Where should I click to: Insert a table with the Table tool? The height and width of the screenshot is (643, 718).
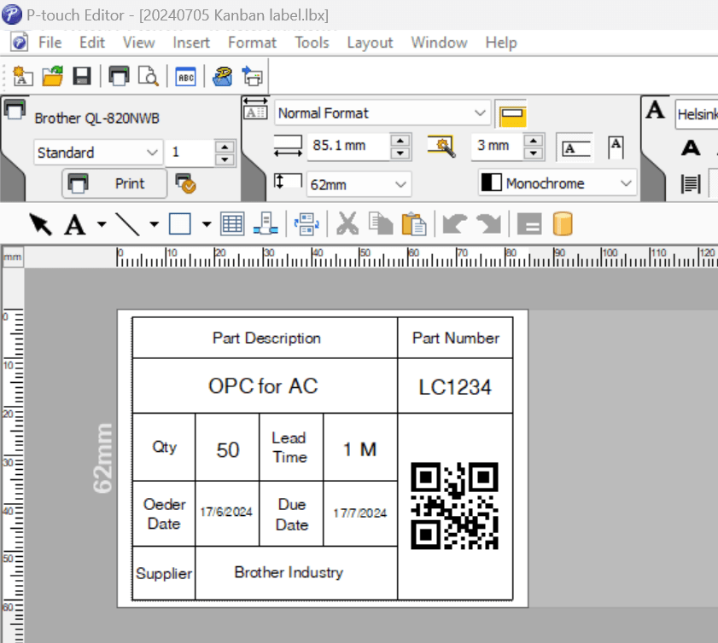(x=232, y=224)
